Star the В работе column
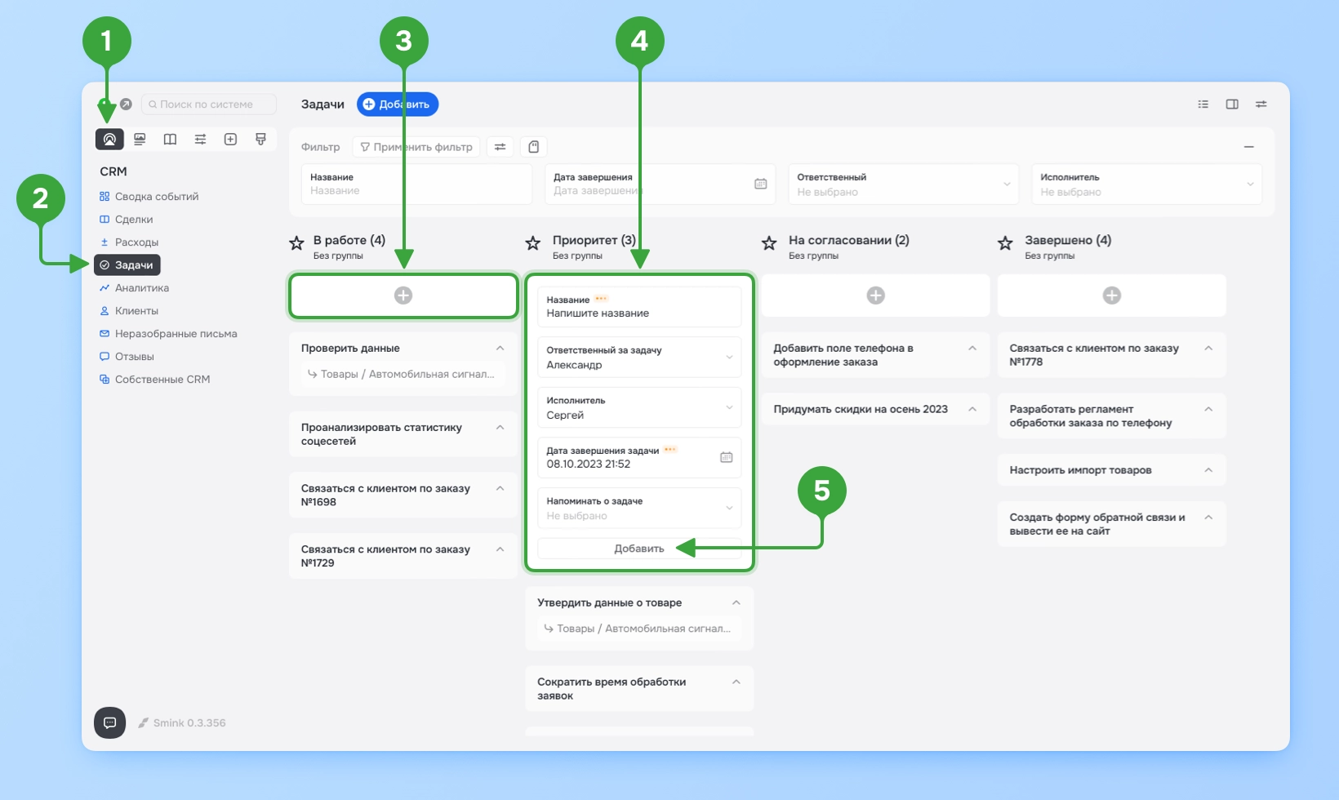 [296, 243]
